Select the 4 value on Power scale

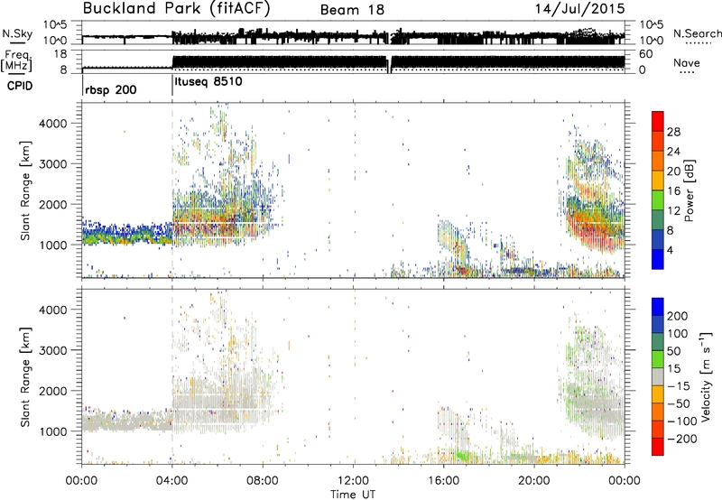pos(671,250)
